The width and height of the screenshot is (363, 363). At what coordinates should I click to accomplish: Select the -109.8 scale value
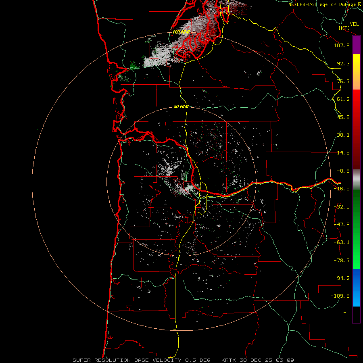pos(340,296)
